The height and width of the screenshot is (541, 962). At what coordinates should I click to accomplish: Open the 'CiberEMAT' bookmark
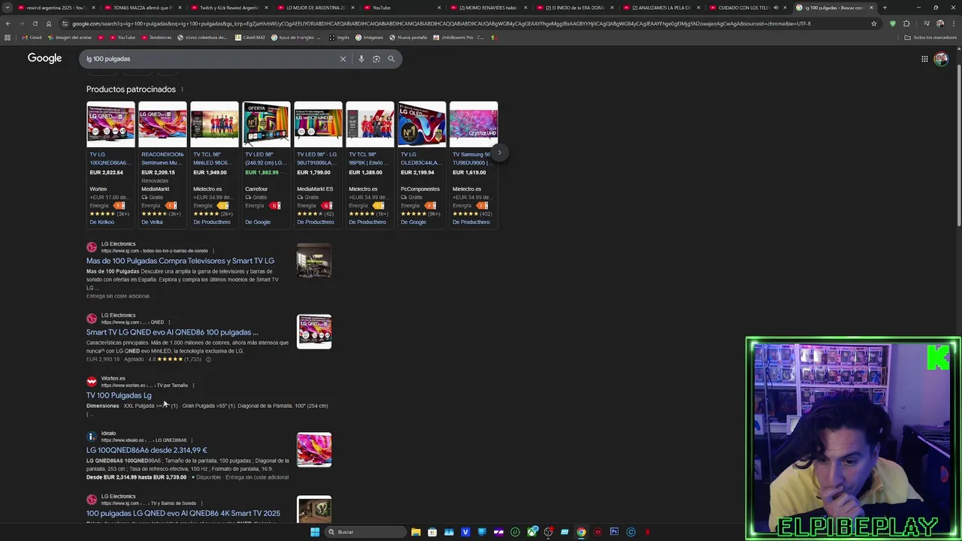250,38
